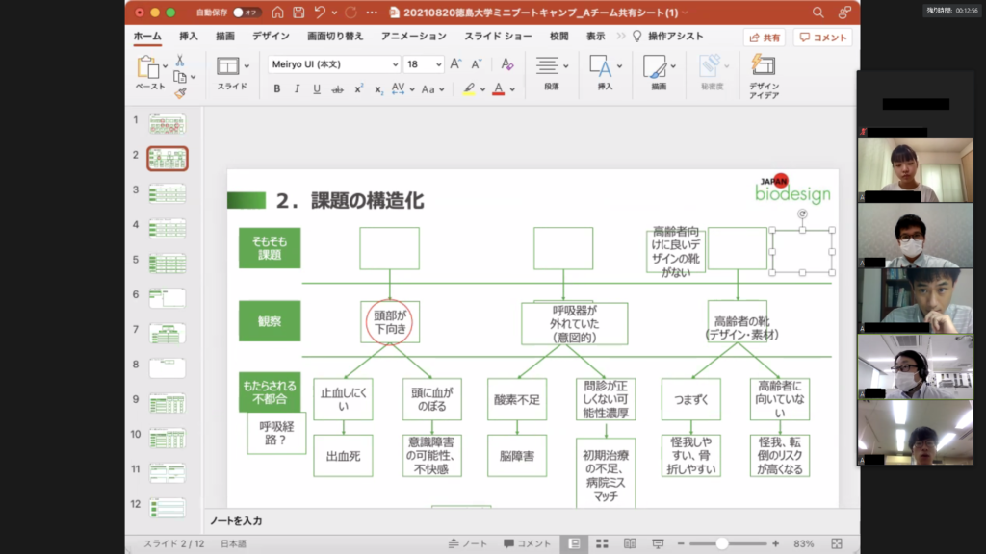Image resolution: width=986 pixels, height=554 pixels.
Task: Open the アニメーション ribbon tab
Action: 414,37
